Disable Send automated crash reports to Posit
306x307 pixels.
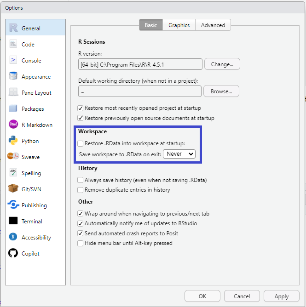tap(81, 233)
